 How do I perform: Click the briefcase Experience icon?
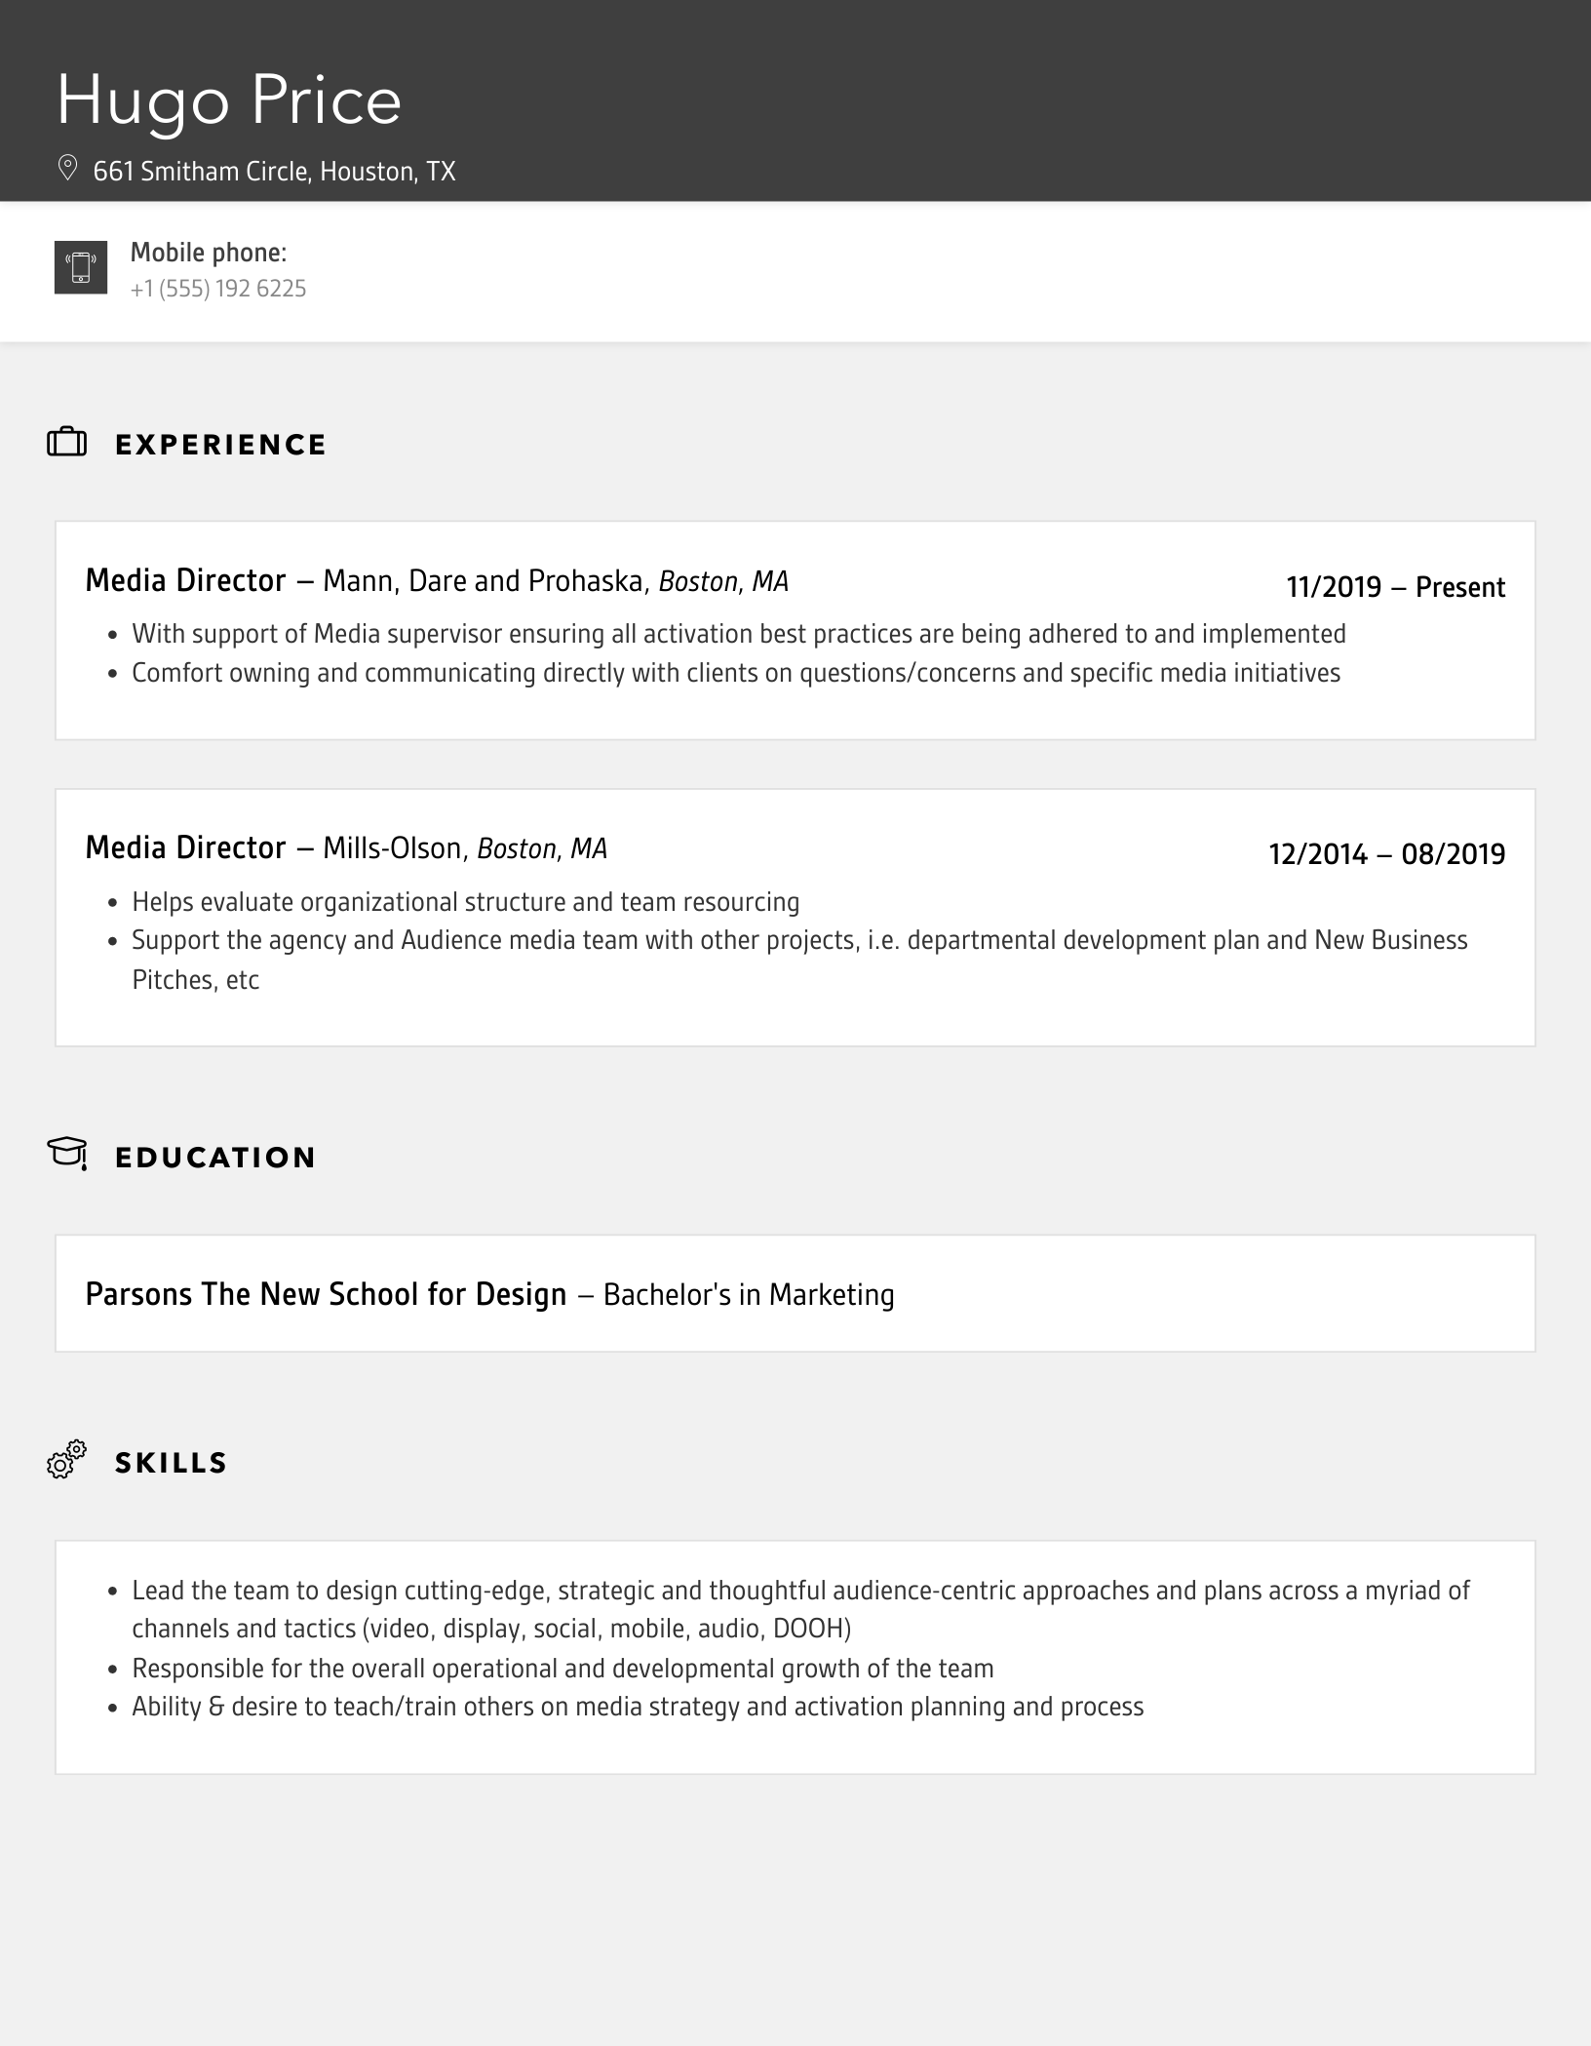point(67,443)
